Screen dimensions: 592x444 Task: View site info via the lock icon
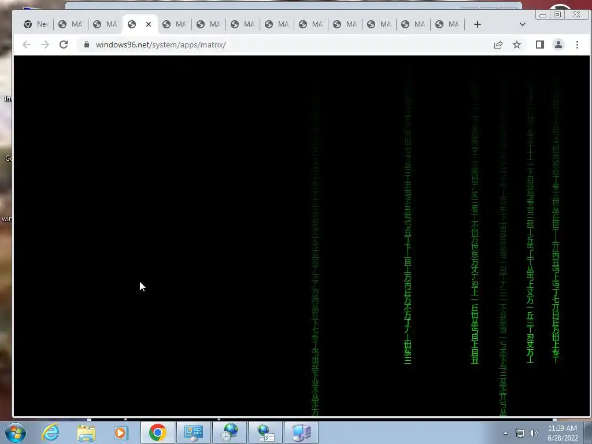coord(87,45)
